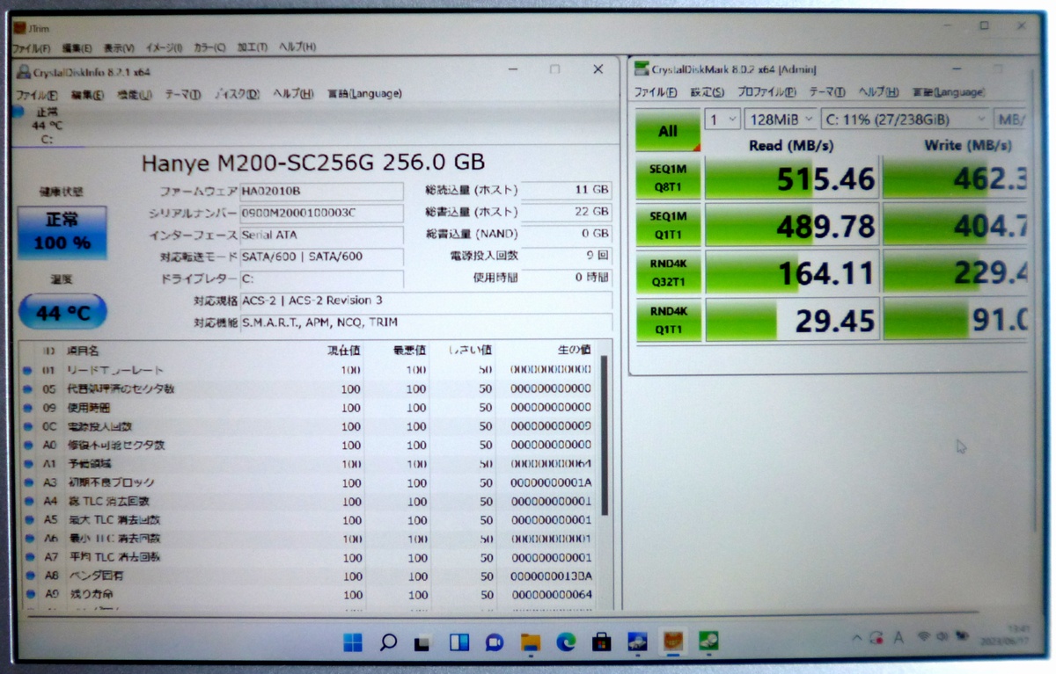Open JTrim ファイル(F) menu
Viewport: 1056px width, 674px height.
point(31,47)
